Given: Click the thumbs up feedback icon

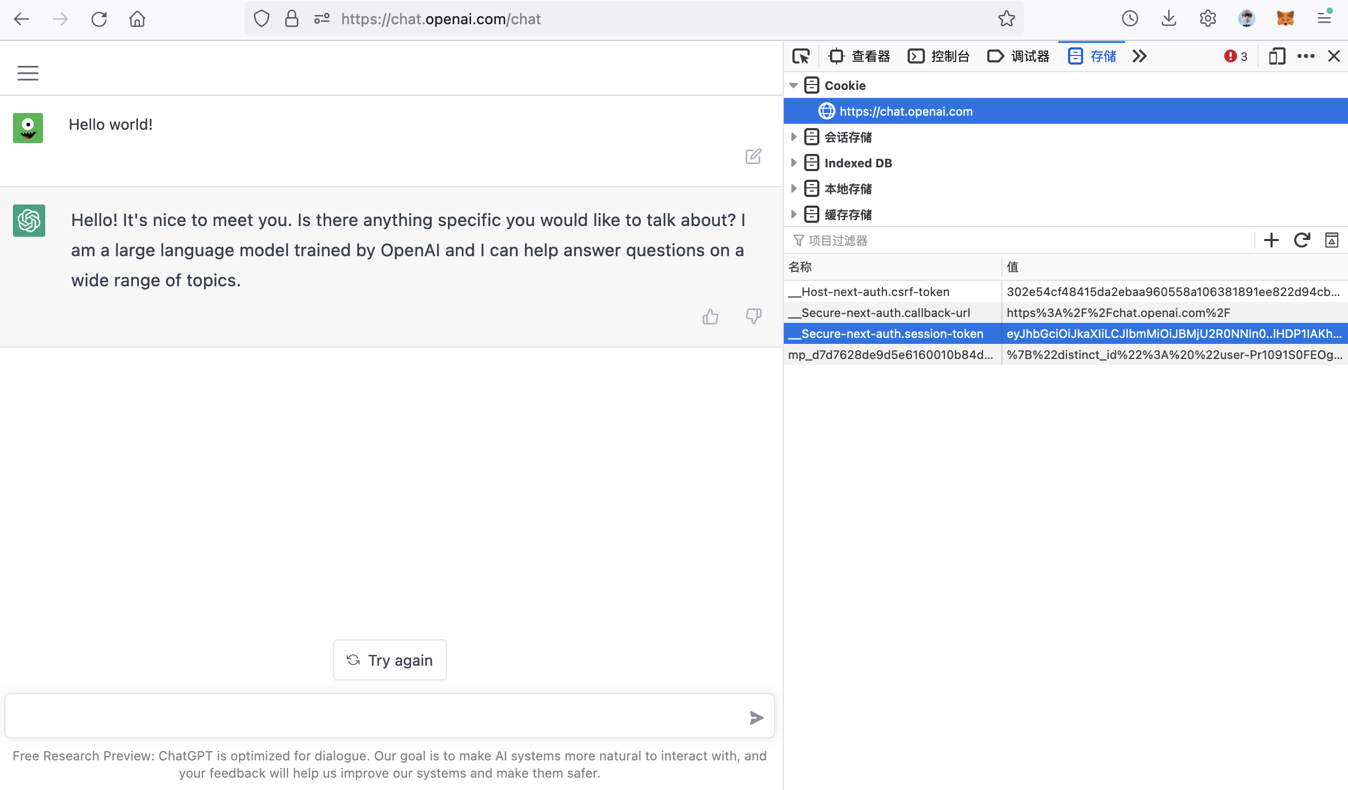Looking at the screenshot, I should [710, 316].
